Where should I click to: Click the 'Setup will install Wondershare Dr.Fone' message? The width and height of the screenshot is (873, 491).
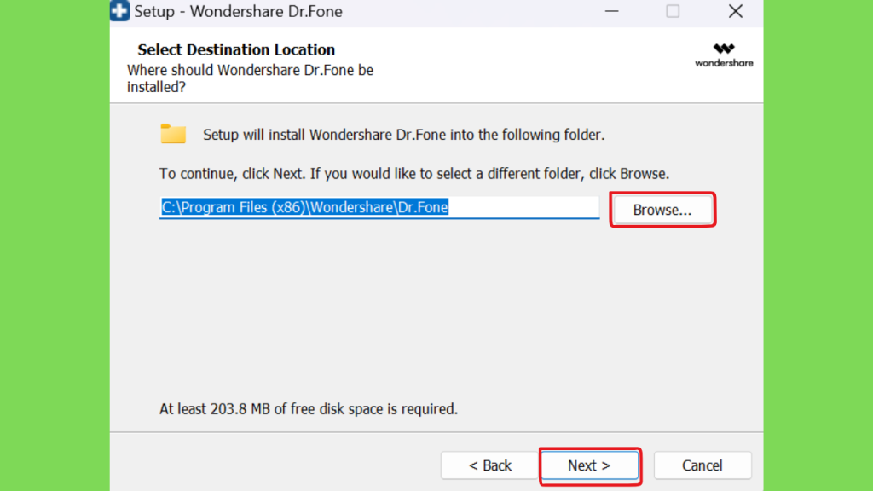coord(403,135)
